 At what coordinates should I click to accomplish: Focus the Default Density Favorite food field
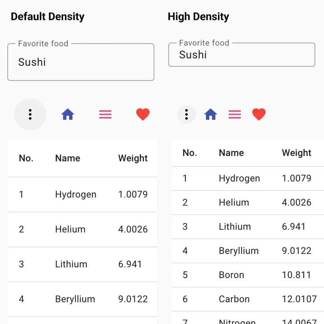81,62
